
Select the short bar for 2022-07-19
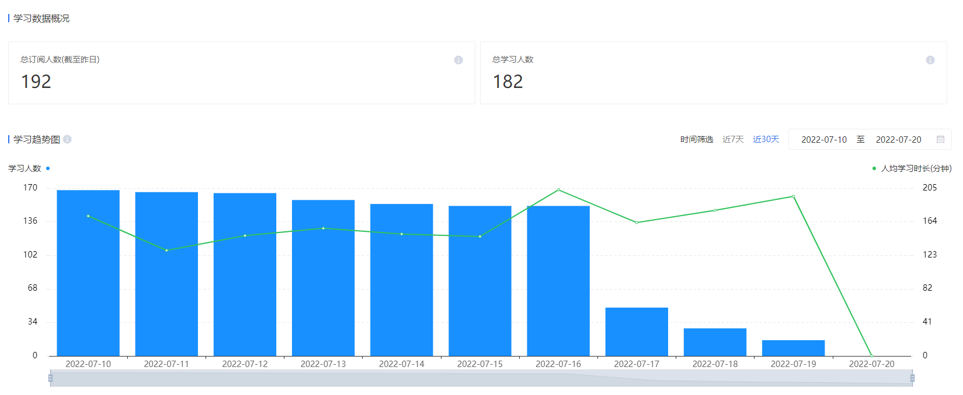(793, 348)
